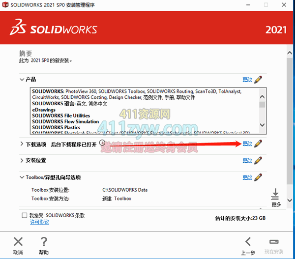Click the 更多 download arrow icon
Screen dimensions: 295x259
click(276, 194)
